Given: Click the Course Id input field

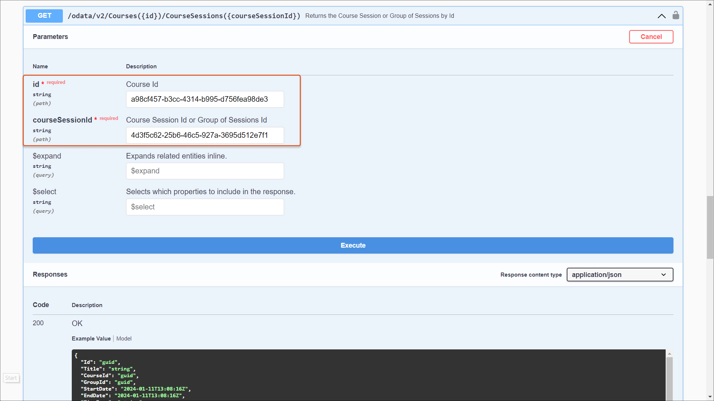Looking at the screenshot, I should (x=205, y=100).
